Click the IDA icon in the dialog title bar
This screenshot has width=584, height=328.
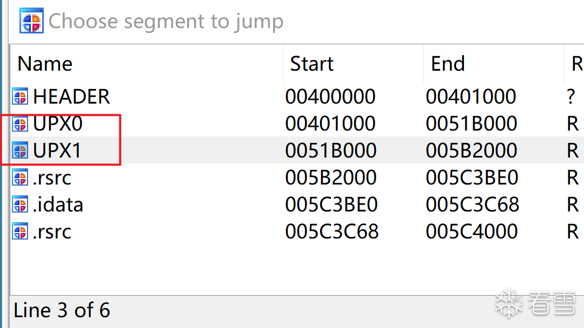coord(31,21)
